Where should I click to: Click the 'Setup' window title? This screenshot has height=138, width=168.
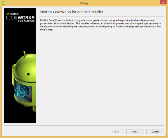point(84,3)
